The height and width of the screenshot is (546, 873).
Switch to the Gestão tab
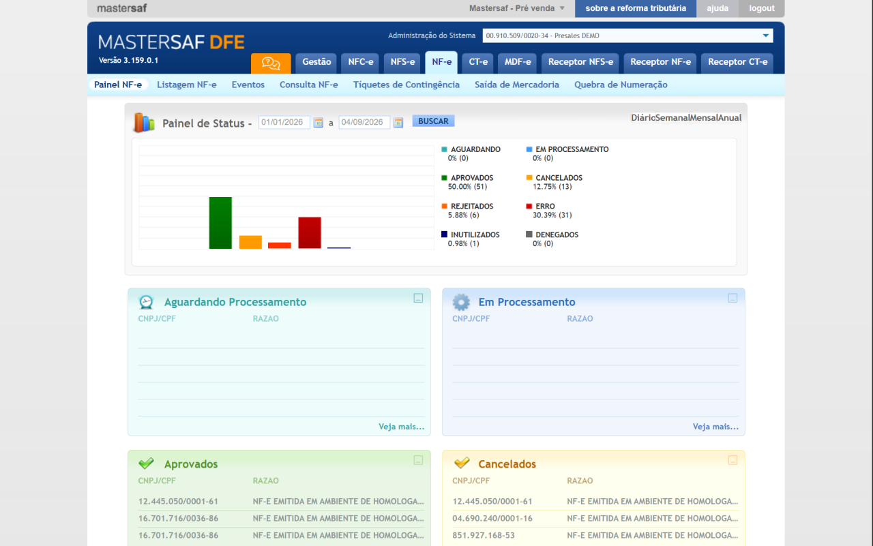(316, 63)
